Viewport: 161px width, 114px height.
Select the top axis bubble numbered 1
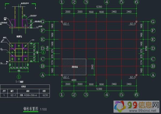62,2
